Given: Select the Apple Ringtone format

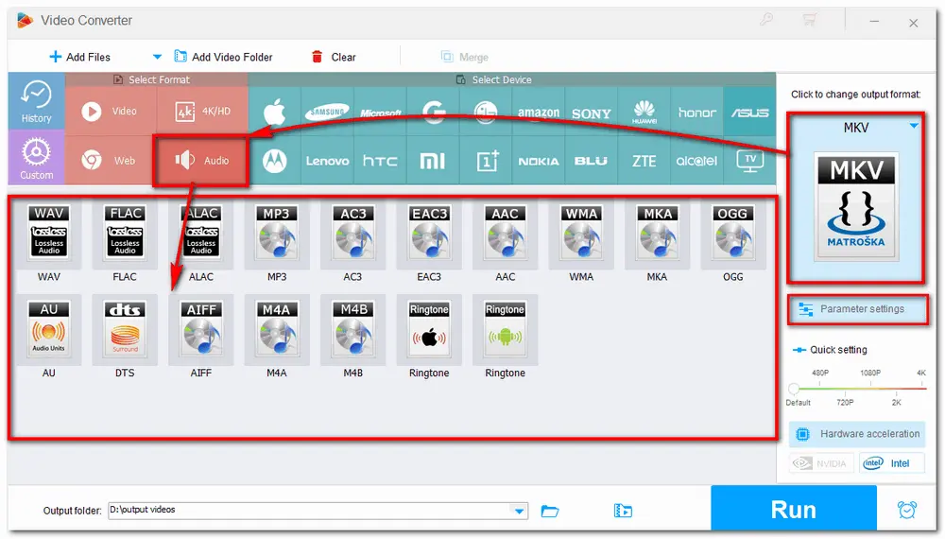Looking at the screenshot, I should pos(428,330).
